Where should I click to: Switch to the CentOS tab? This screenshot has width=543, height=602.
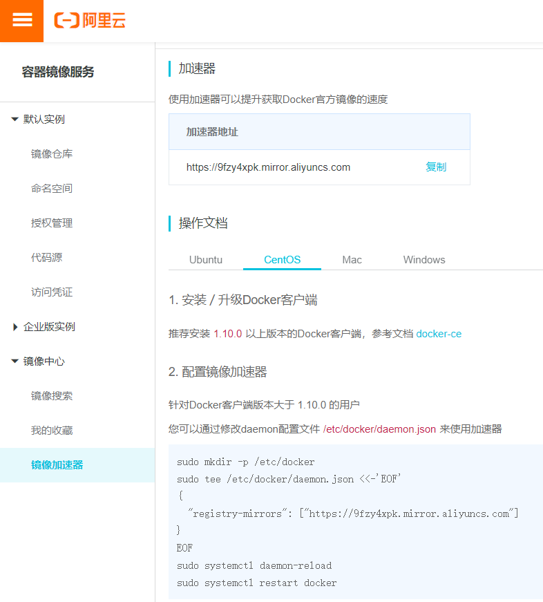[282, 260]
